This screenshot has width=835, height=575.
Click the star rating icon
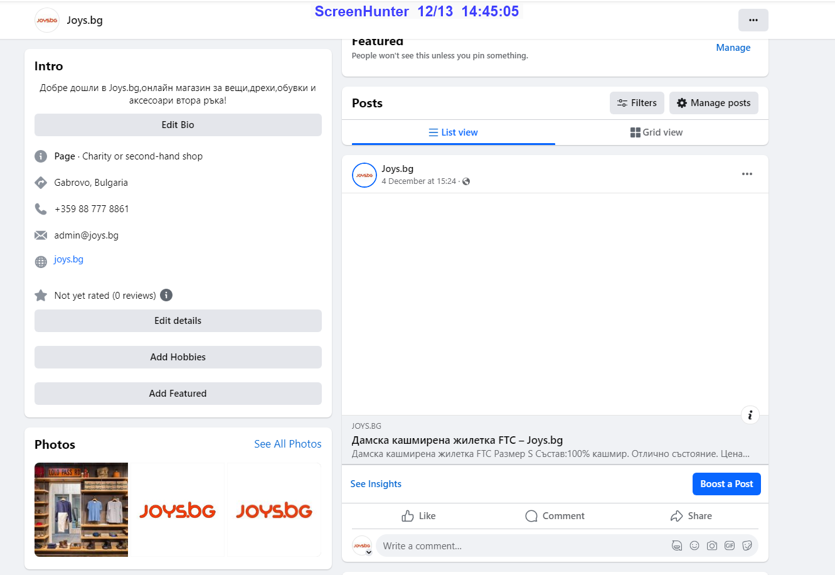tap(41, 295)
